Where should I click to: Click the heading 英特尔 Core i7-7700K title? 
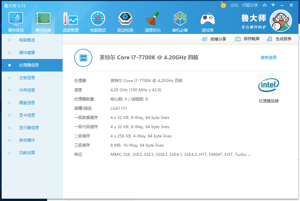coord(149,57)
